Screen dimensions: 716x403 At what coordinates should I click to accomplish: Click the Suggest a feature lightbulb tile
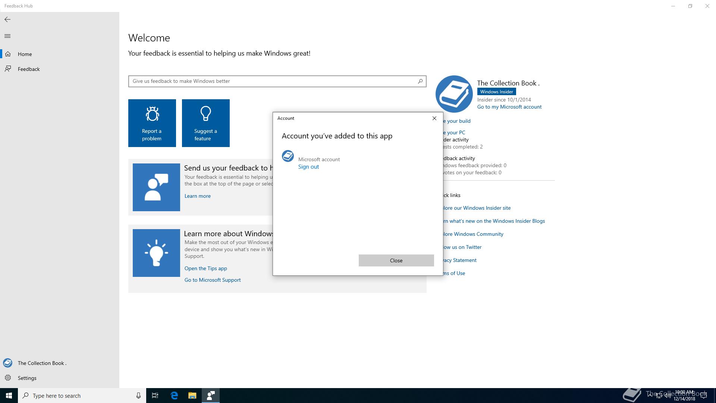coord(206,123)
